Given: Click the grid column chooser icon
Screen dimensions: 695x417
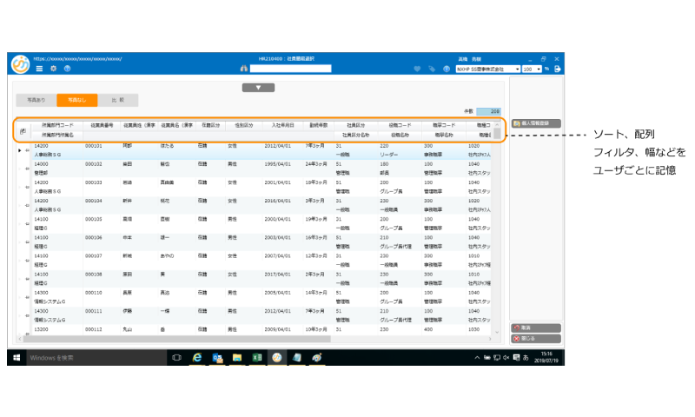Looking at the screenshot, I should (23, 130).
